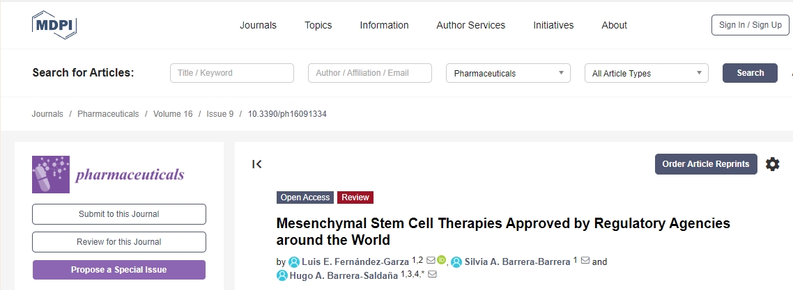Open the All Article Types dropdown

646,73
